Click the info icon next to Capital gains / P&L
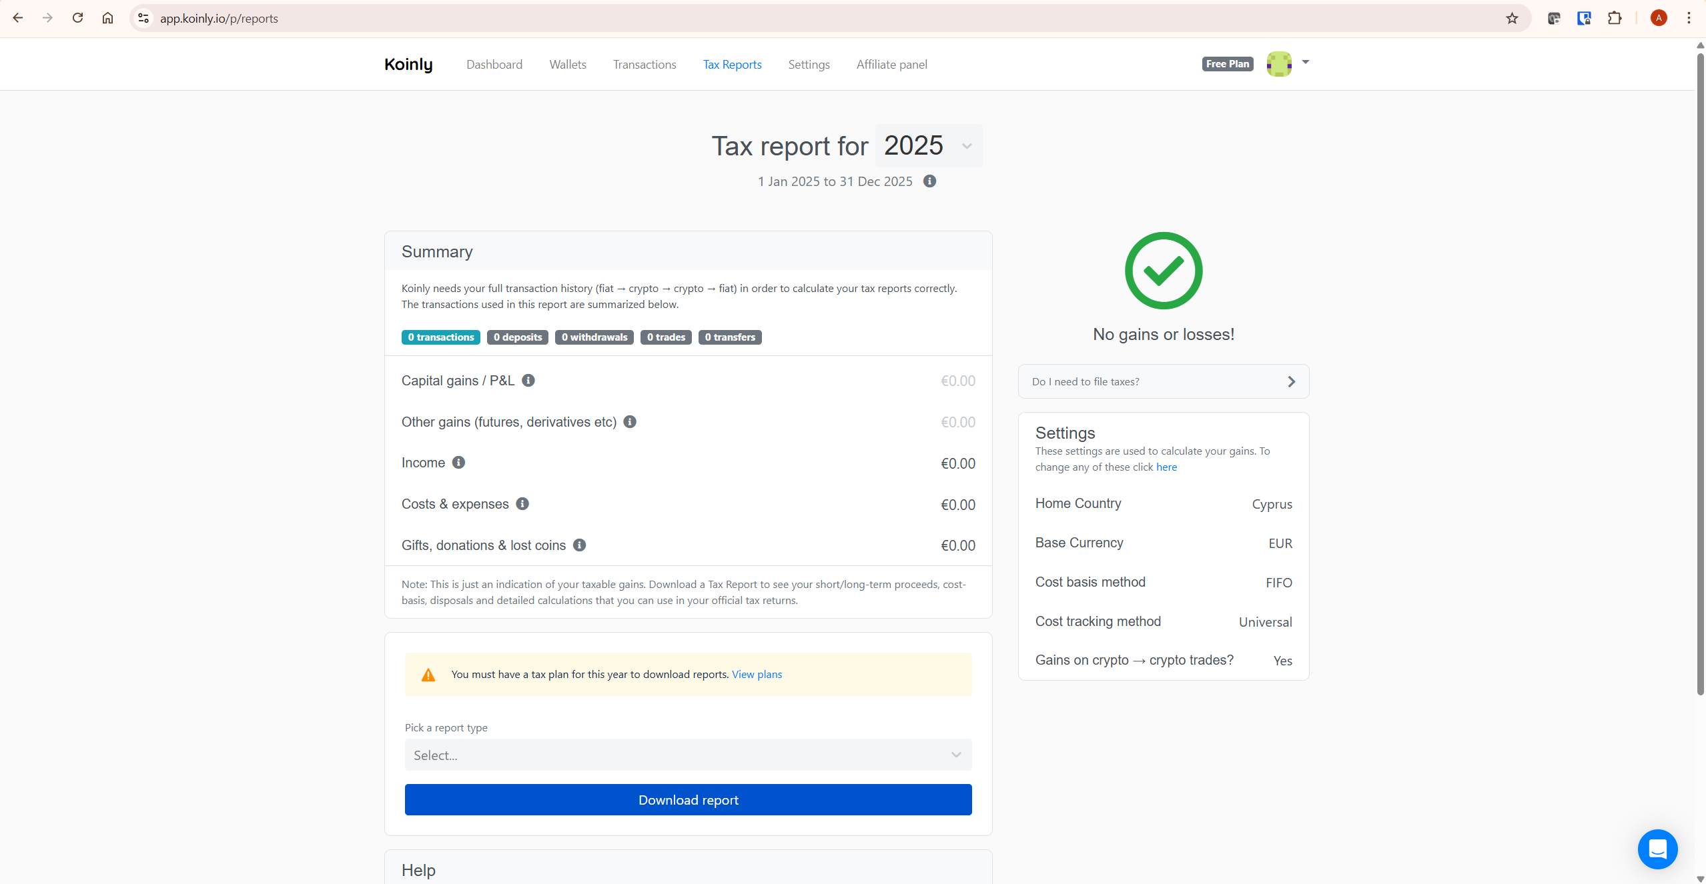1706x884 pixels. 528,380
